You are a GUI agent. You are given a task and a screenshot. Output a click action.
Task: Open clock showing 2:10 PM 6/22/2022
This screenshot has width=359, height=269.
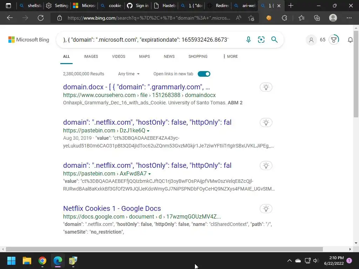tap(334, 261)
